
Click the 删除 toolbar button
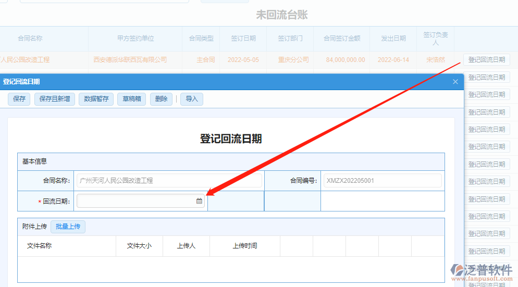tap(161, 99)
